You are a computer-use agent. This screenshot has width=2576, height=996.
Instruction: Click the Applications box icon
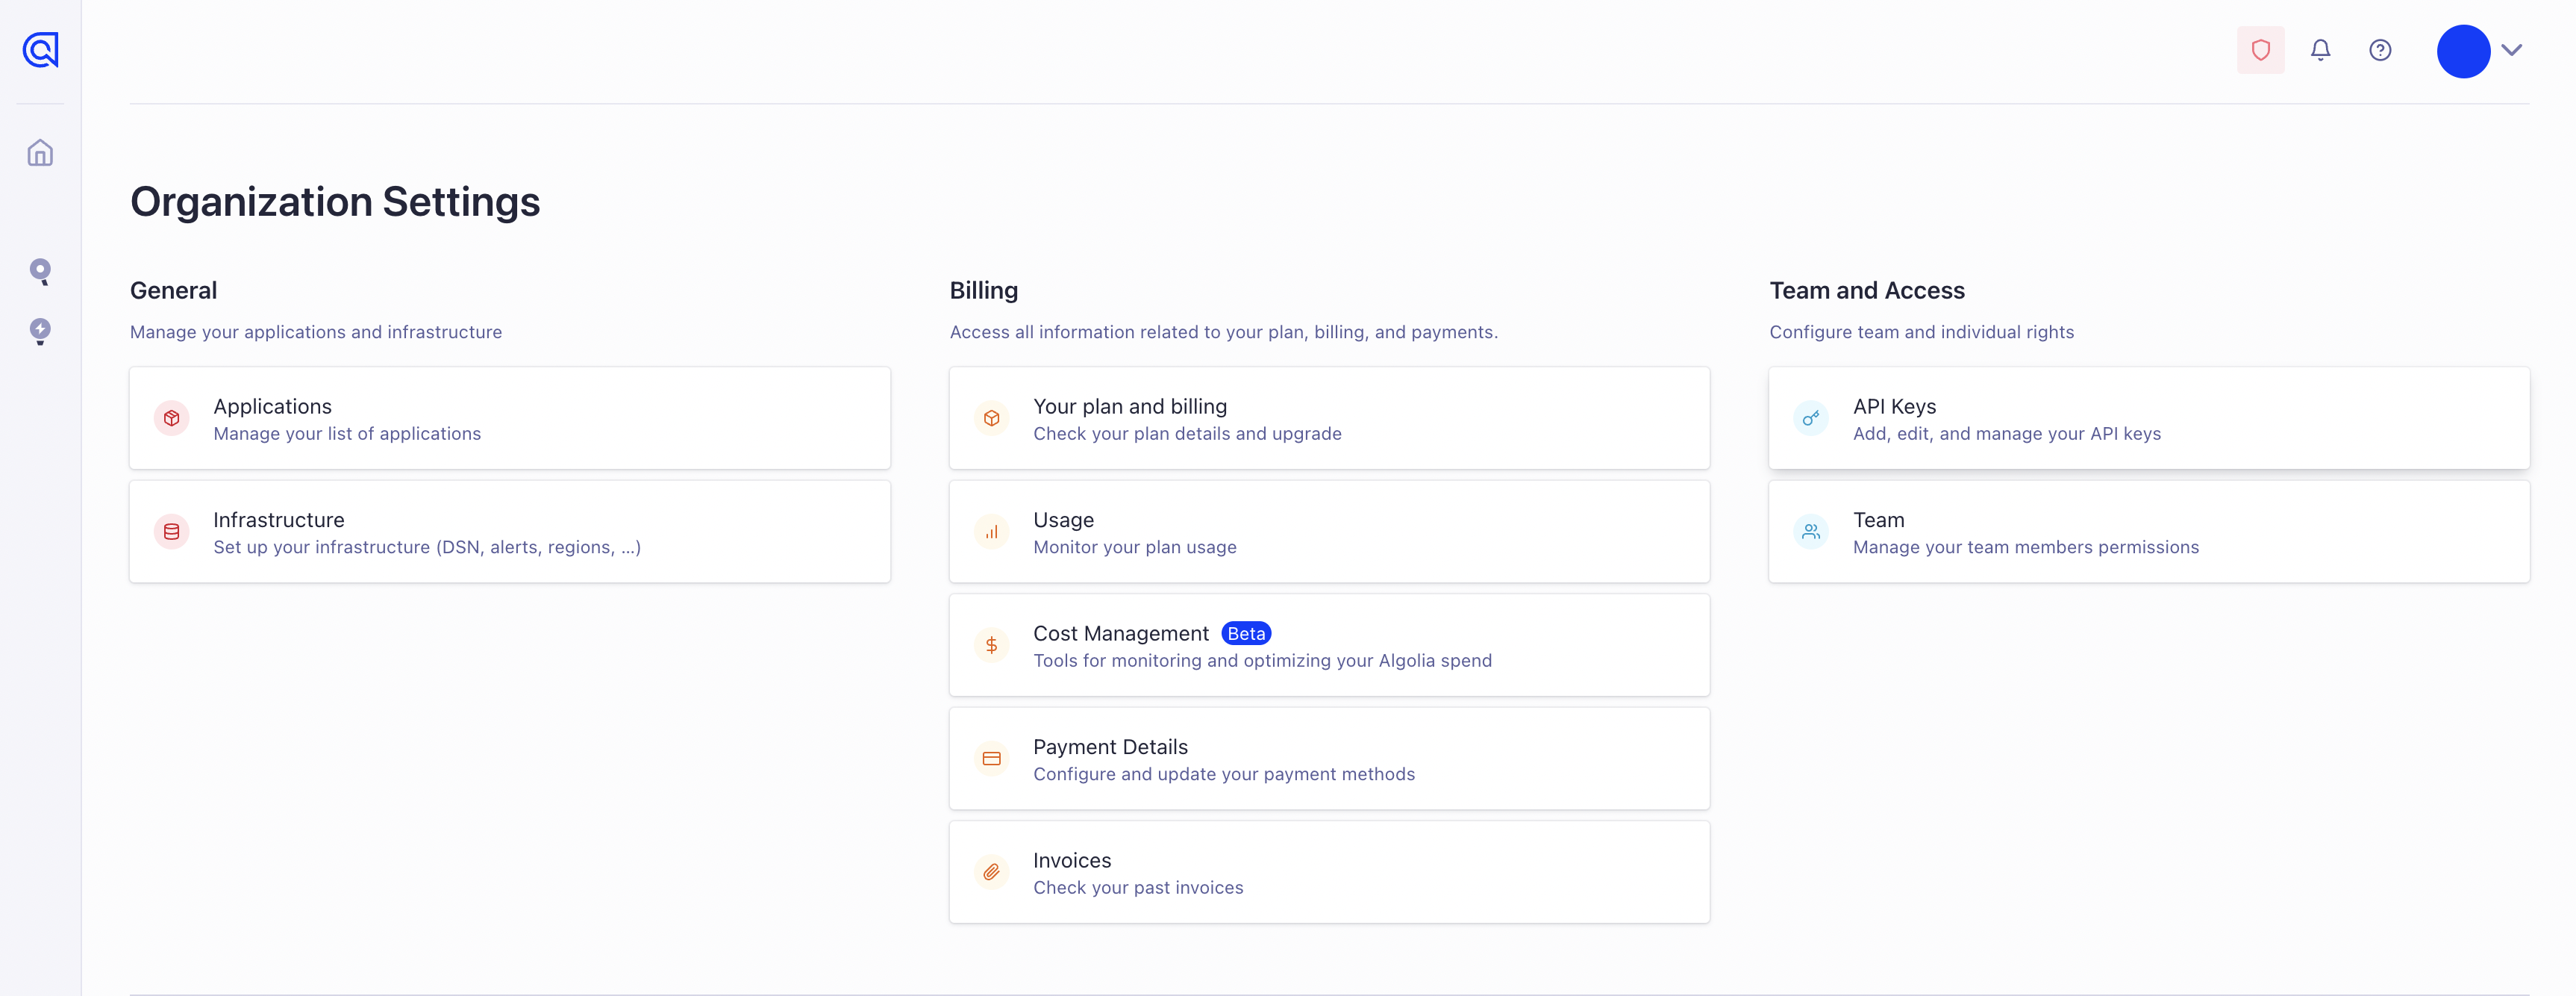(x=172, y=418)
